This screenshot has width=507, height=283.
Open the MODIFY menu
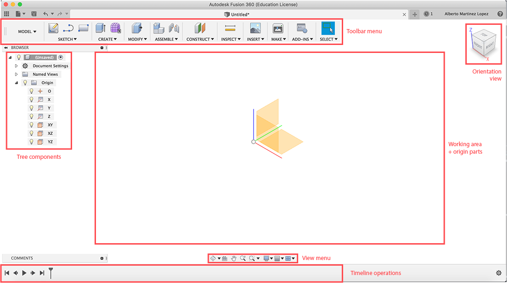point(138,39)
